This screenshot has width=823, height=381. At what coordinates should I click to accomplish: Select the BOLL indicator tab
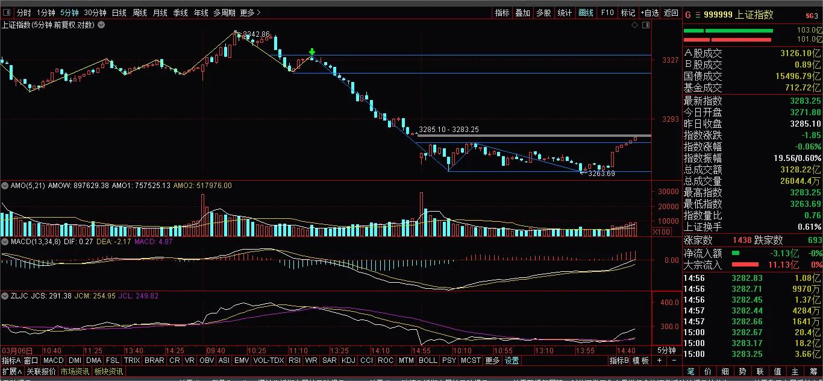pyautogui.click(x=428, y=361)
